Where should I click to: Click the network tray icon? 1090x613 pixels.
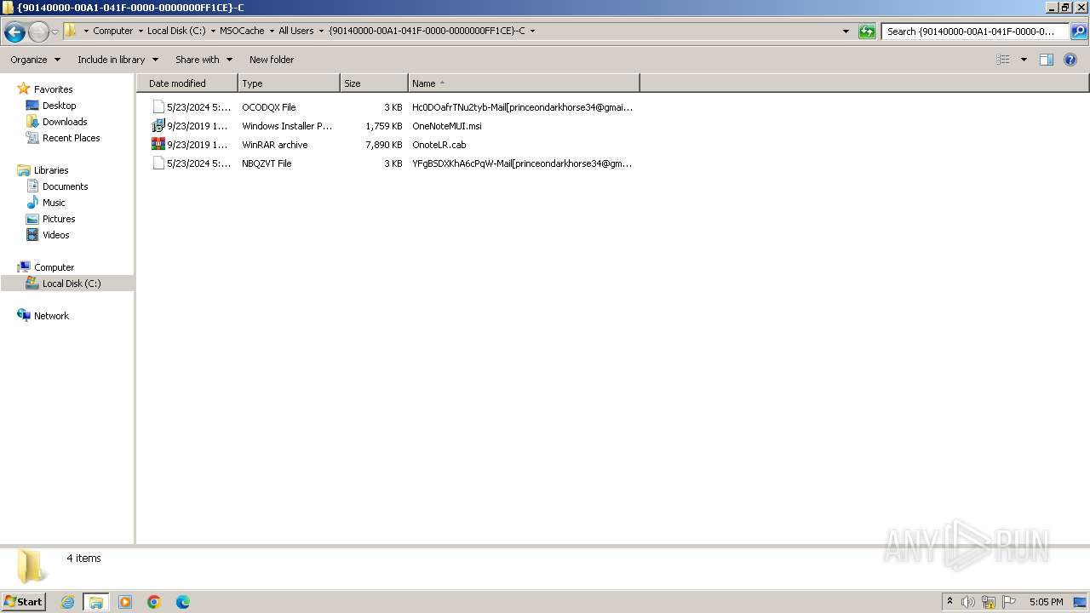click(x=989, y=602)
